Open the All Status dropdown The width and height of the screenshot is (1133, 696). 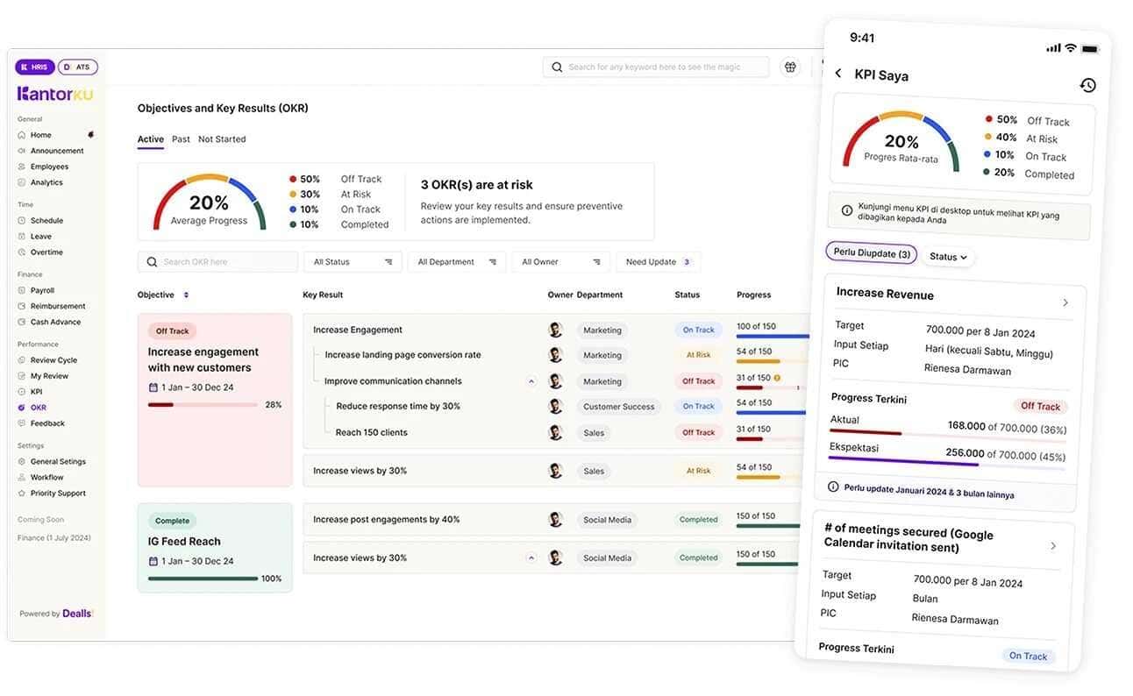(x=353, y=262)
